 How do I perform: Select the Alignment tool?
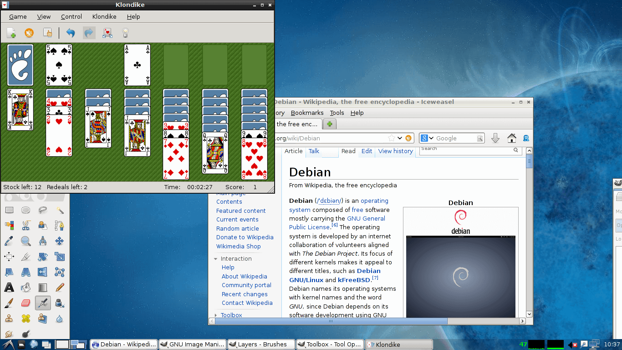pyautogui.click(x=9, y=256)
